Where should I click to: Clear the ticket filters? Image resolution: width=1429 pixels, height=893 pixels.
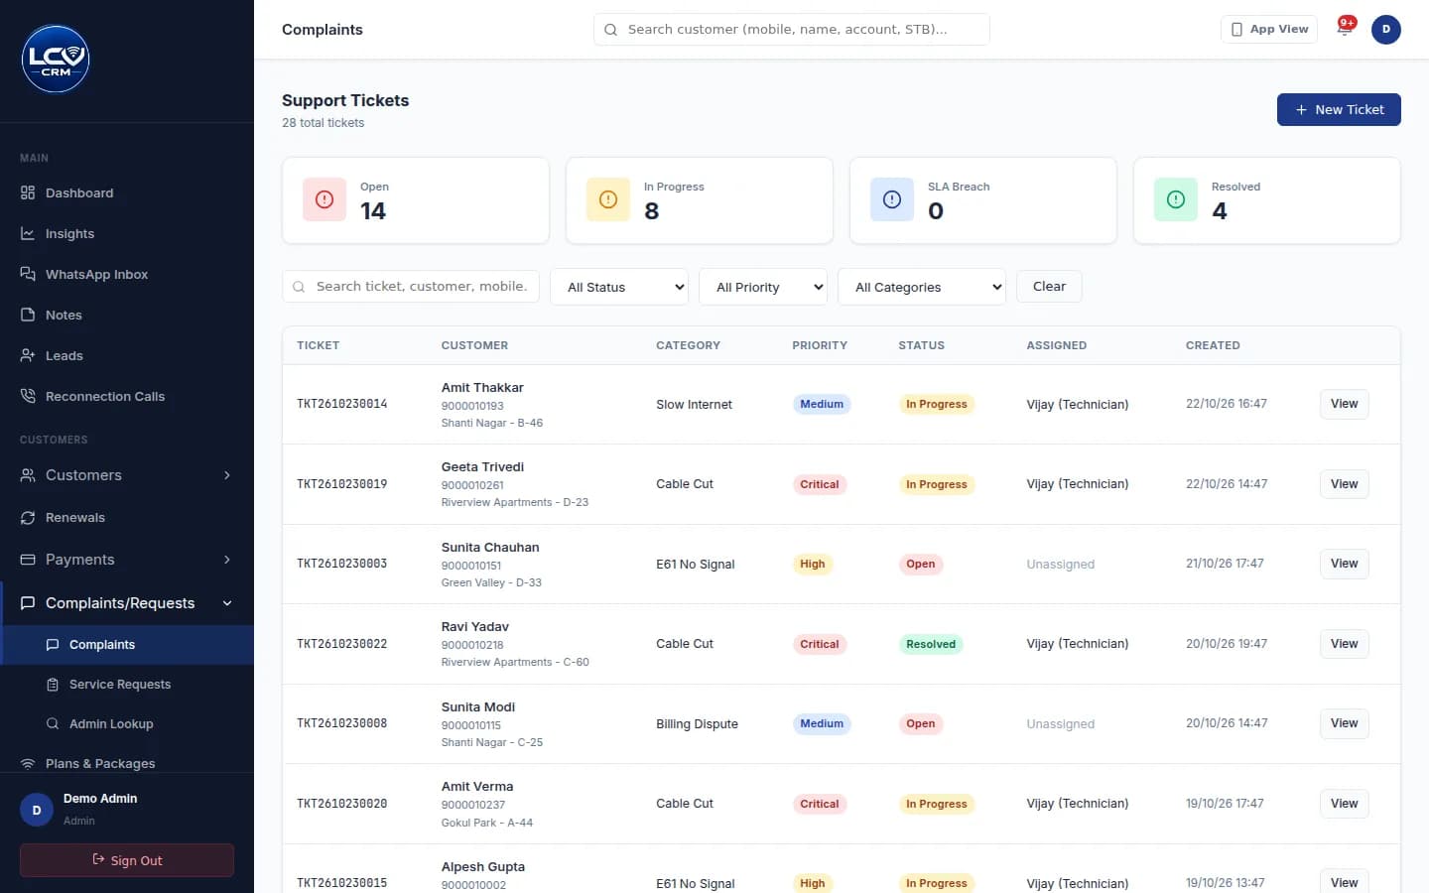[1049, 287]
